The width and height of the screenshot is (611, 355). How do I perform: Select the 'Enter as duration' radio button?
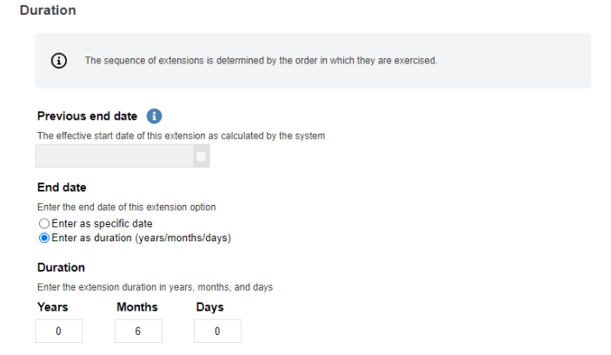click(43, 238)
